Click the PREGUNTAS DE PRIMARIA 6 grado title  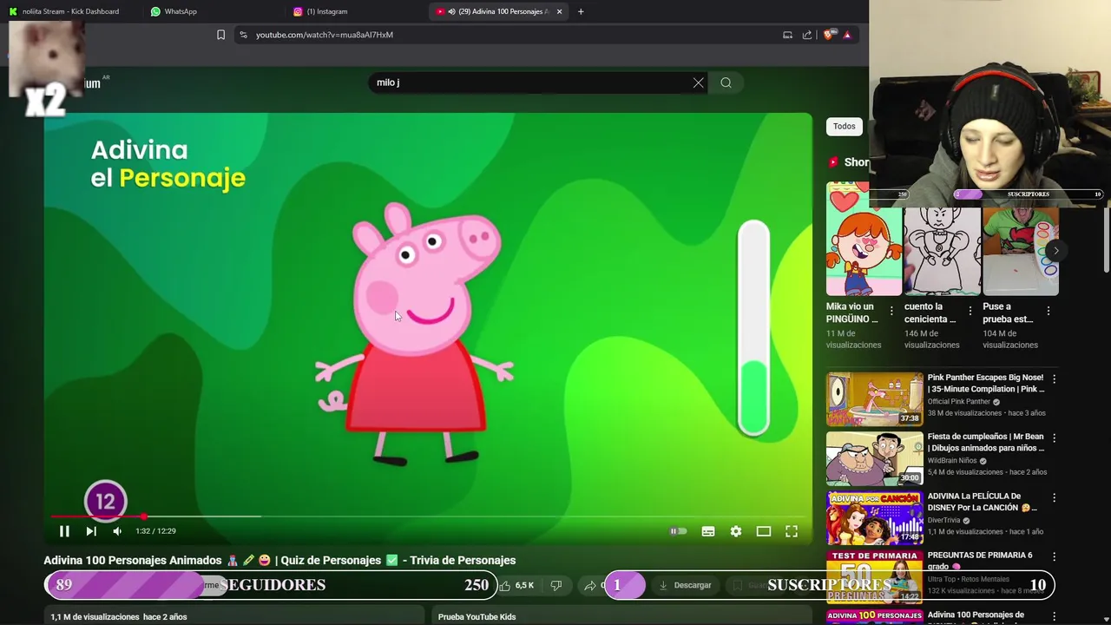(980, 561)
